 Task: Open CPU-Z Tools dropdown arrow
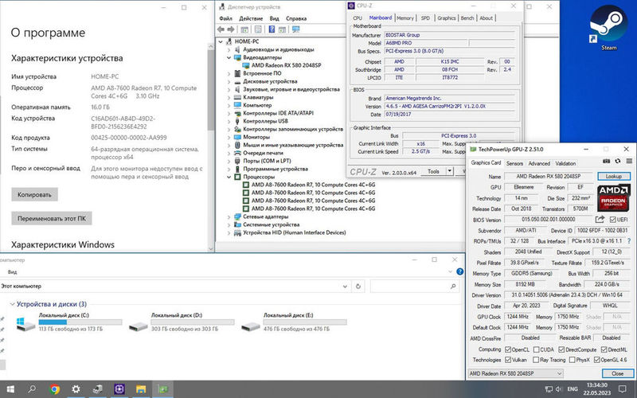[450, 171]
